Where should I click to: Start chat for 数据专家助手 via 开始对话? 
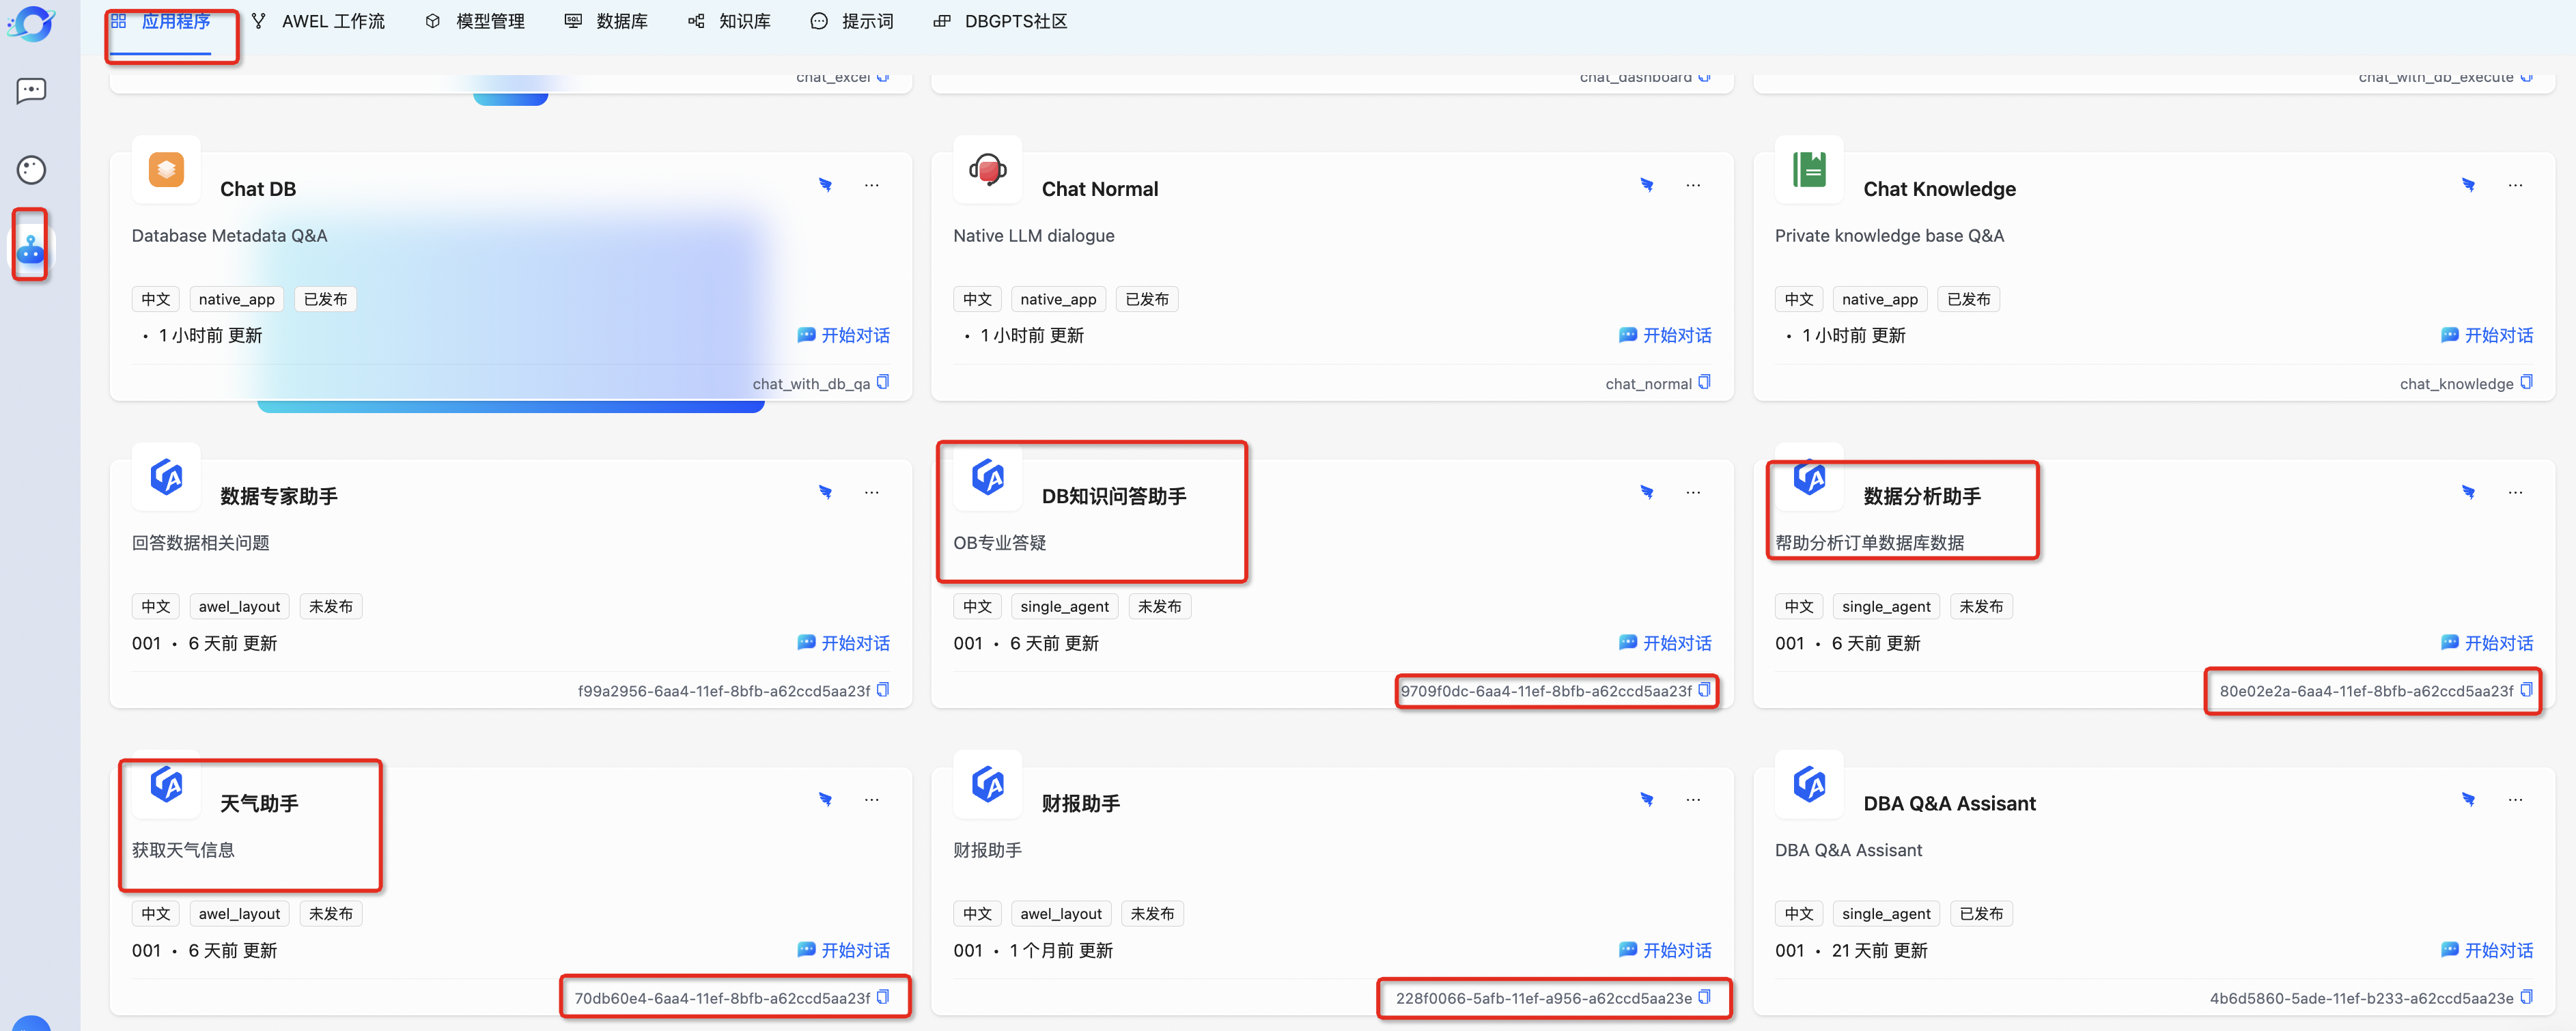(843, 643)
